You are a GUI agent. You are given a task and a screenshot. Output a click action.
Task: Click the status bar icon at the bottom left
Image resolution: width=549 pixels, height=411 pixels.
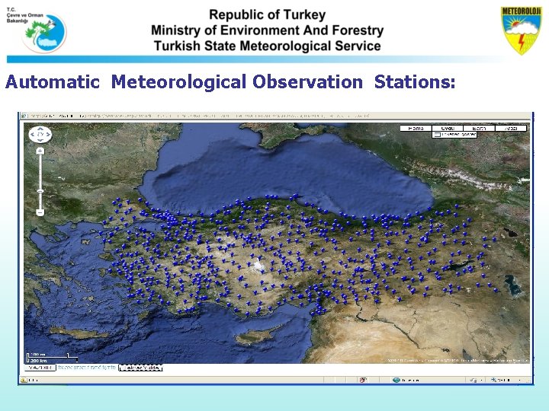point(24,380)
